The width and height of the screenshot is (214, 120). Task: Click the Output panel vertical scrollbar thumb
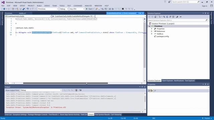145,99
